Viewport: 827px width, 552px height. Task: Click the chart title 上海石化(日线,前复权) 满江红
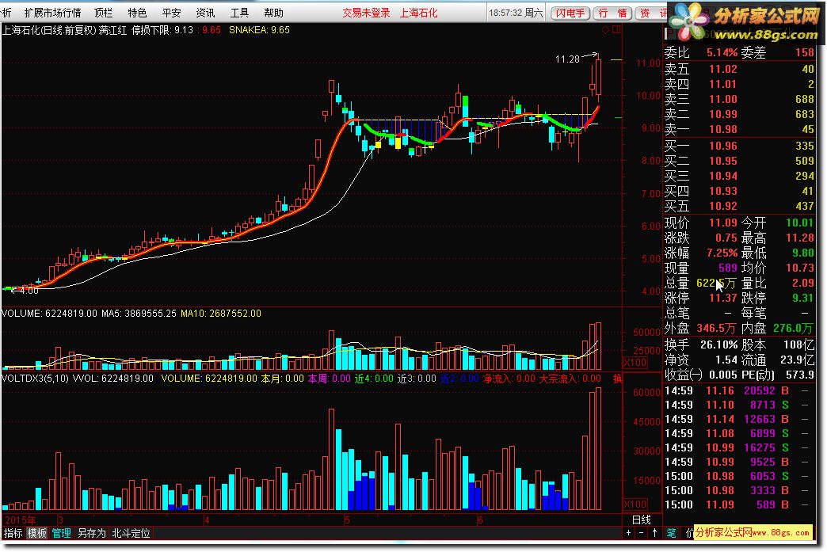(x=64, y=30)
